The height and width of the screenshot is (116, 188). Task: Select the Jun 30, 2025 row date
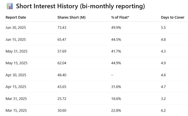[16, 28]
